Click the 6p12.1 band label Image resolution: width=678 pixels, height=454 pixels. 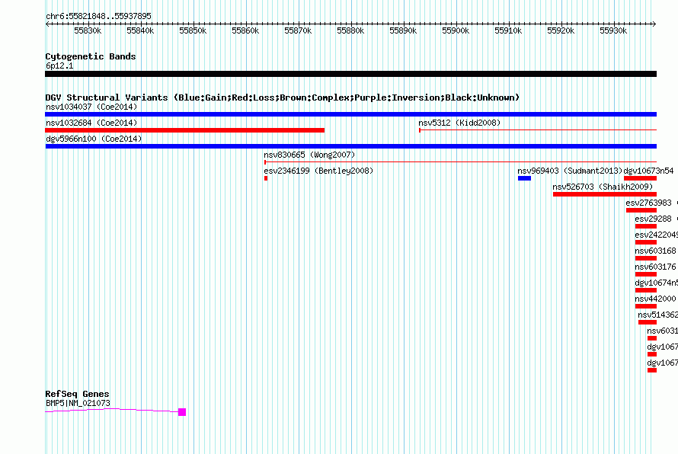coord(59,66)
